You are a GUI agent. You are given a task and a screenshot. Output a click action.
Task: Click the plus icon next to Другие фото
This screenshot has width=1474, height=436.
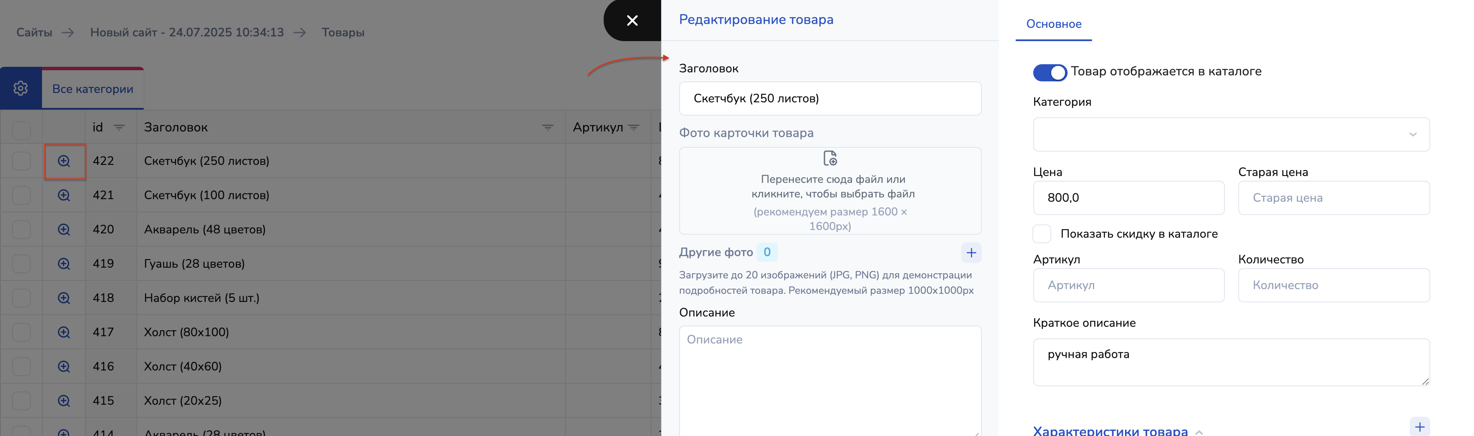[971, 253]
